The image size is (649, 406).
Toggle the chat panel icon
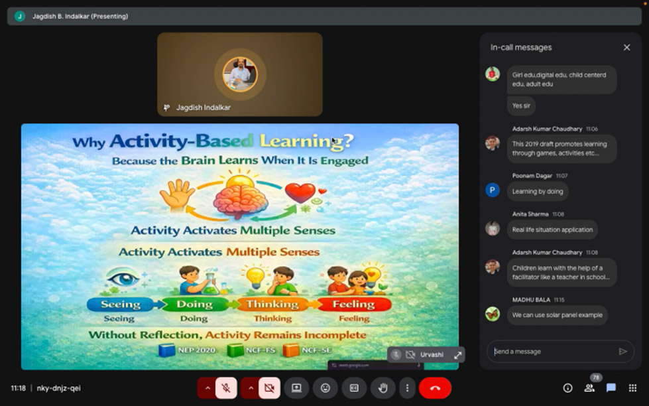pos(611,388)
